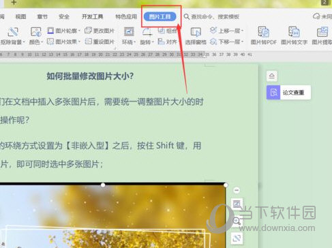Open the 图片工具 ribbon tab

click(160, 16)
